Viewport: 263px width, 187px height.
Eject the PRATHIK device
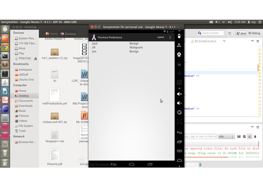[36, 58]
